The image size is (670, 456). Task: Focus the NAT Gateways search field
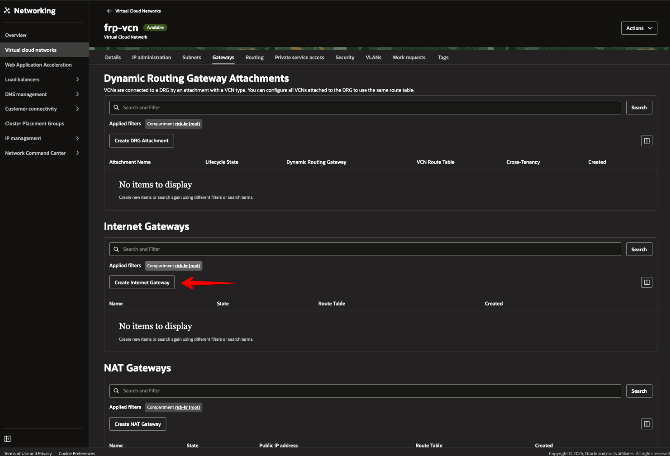click(365, 391)
